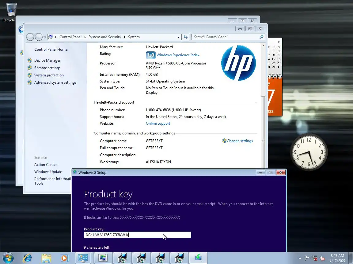Click the phone number 1-800-474-6836 text
Image resolution: width=353 pixels, height=264 pixels.
click(173, 110)
